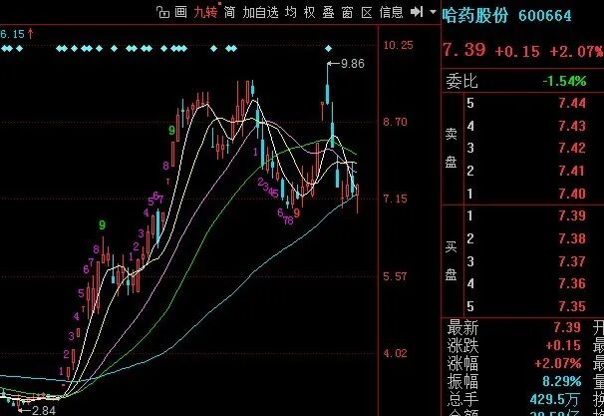Viewport: 604px width, 416px height.
Task: Click the 2.84 low price label
Action: click(44, 410)
